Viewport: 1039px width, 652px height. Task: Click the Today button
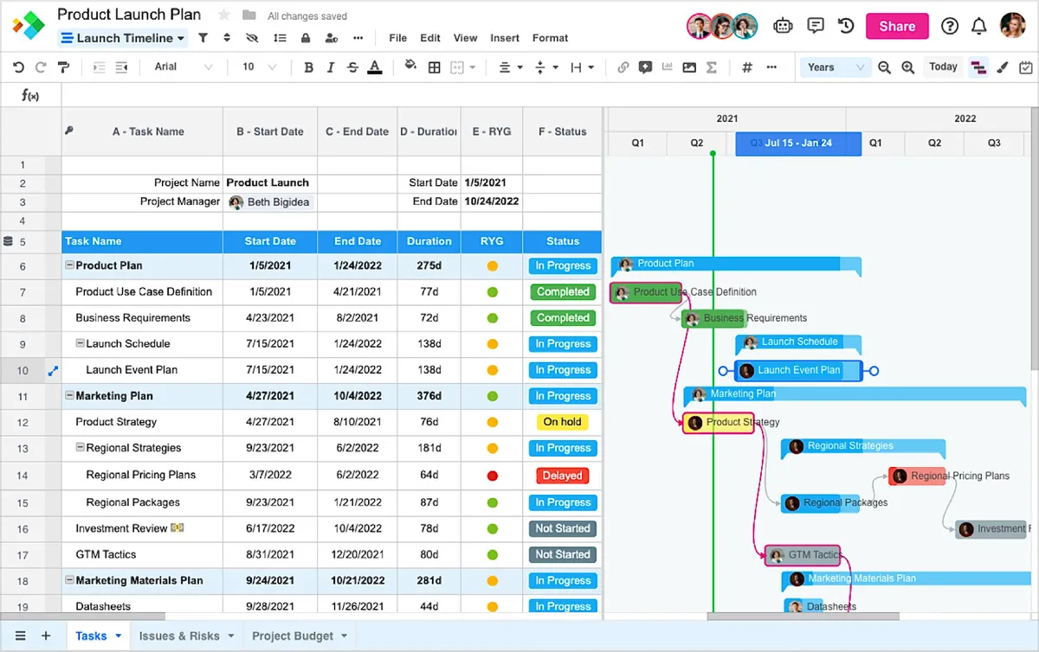point(943,67)
